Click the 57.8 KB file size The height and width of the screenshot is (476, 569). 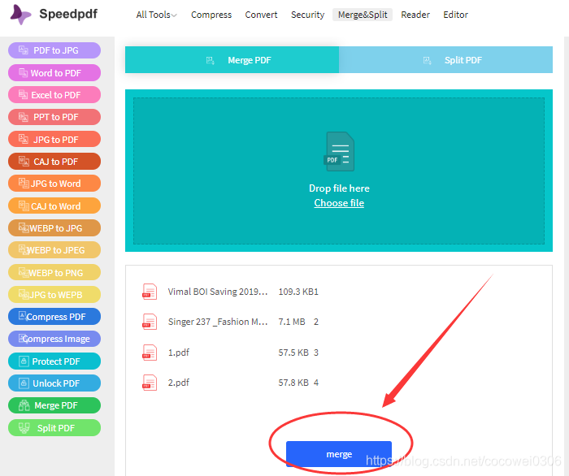[293, 383]
